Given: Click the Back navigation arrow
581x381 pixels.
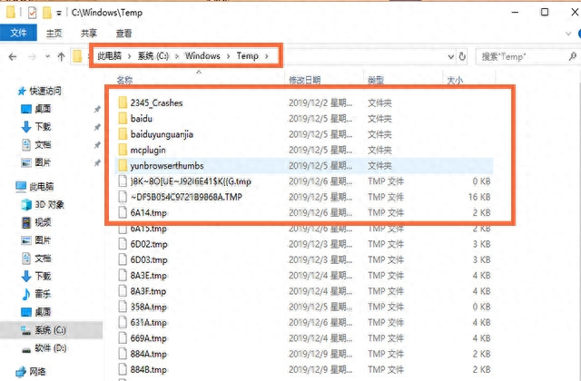Looking at the screenshot, I should tap(13, 56).
